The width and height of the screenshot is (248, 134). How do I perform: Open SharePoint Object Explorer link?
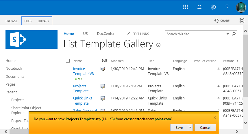tap(26, 110)
